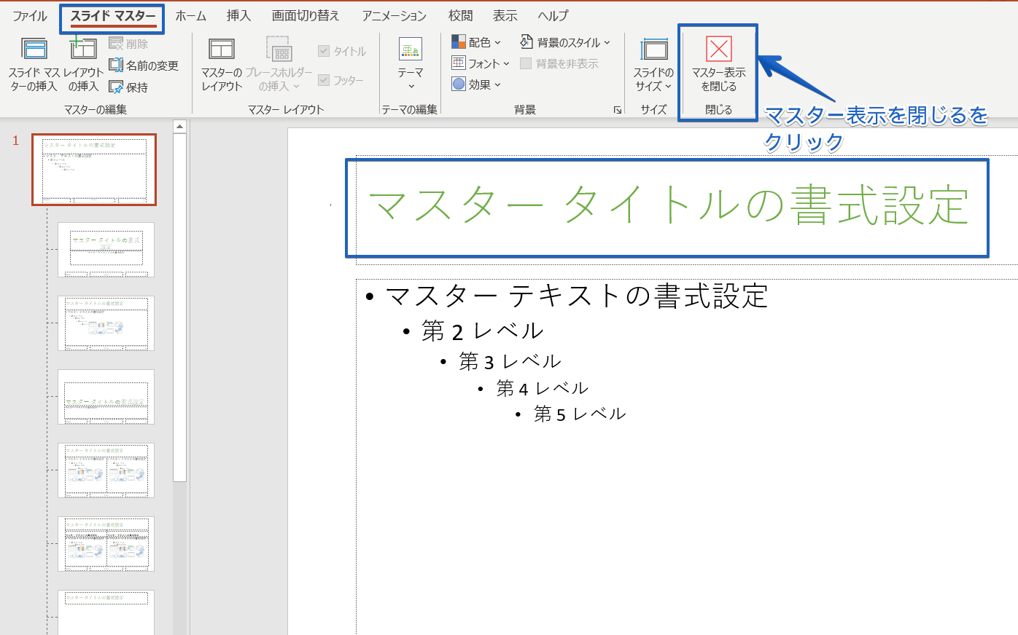The height and width of the screenshot is (635, 1018).
Task: Click the 保持 preserve icon
Action: pos(116,87)
